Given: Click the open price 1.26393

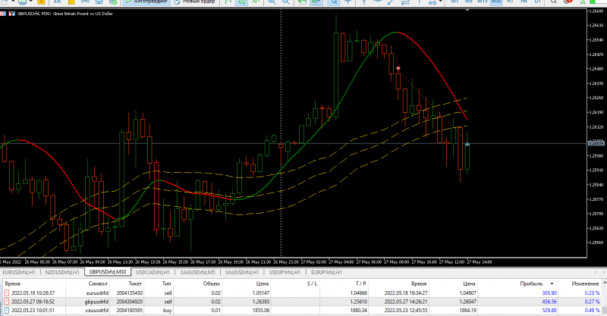Looking at the screenshot, I should coord(261,302).
